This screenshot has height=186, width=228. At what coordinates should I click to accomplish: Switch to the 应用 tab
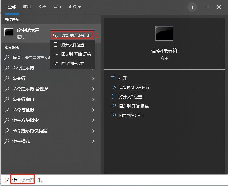tap(27, 7)
